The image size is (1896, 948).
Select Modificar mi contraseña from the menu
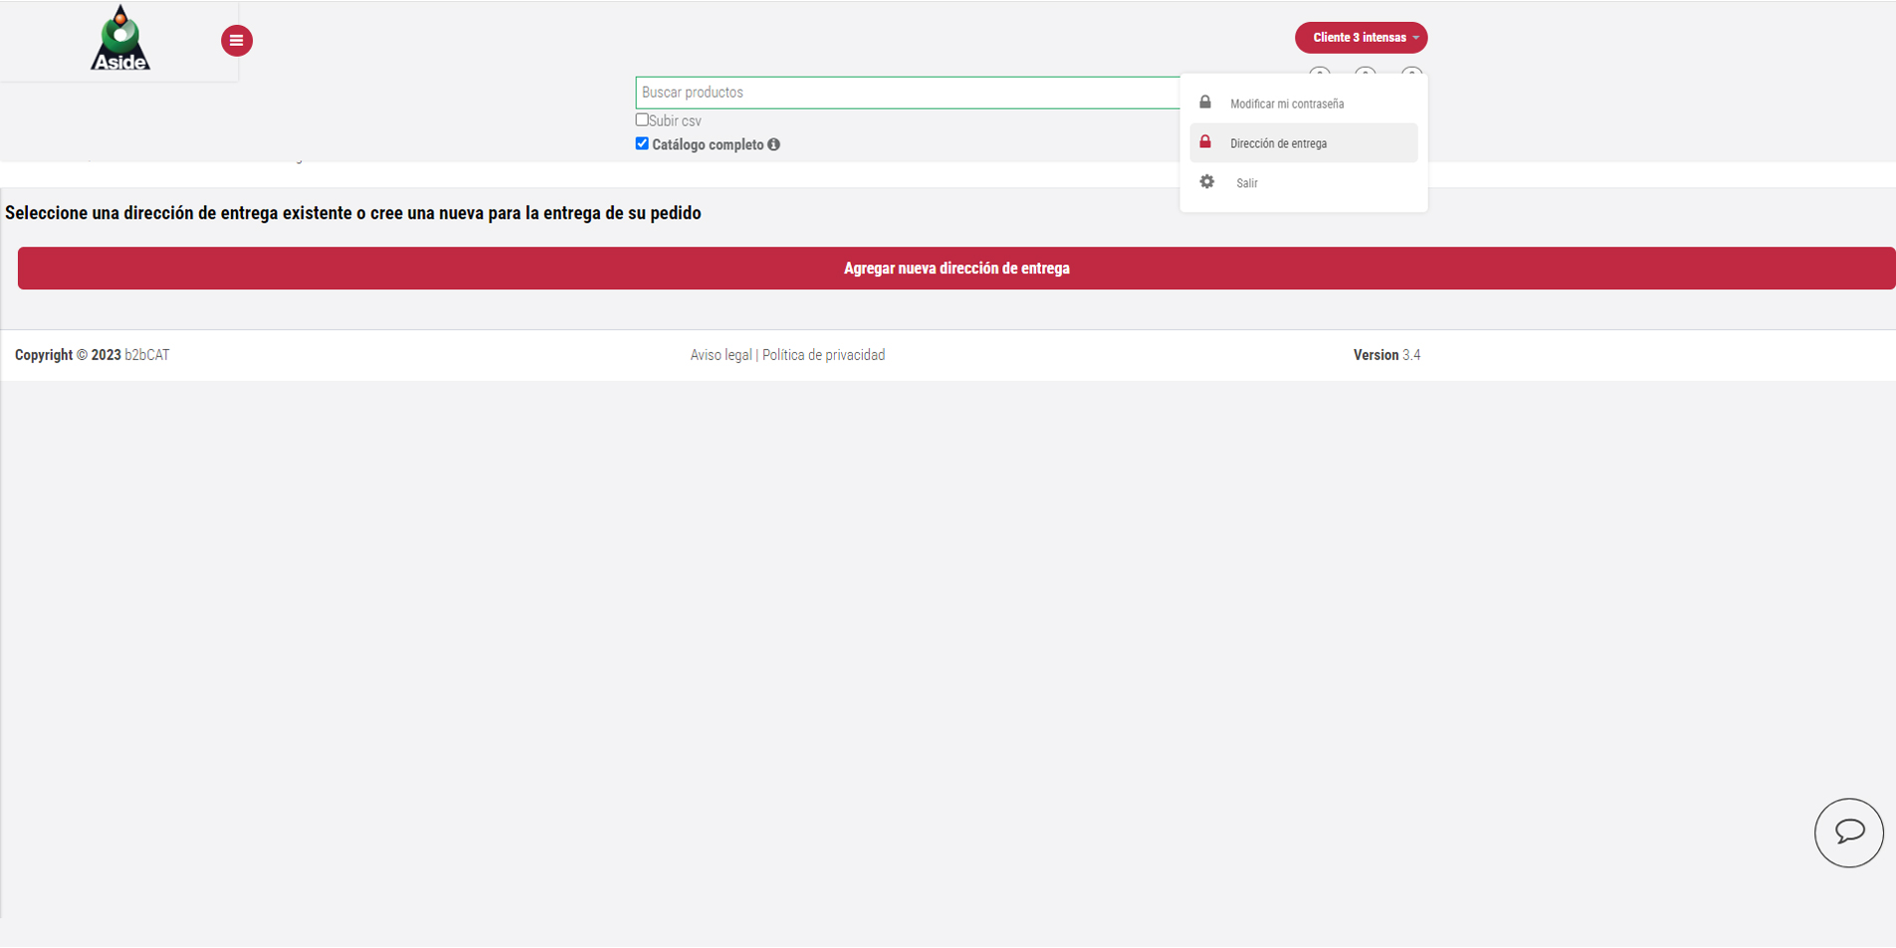[x=1286, y=103]
